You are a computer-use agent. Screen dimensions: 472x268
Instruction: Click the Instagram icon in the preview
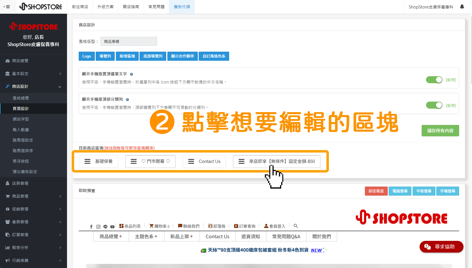coord(98,227)
